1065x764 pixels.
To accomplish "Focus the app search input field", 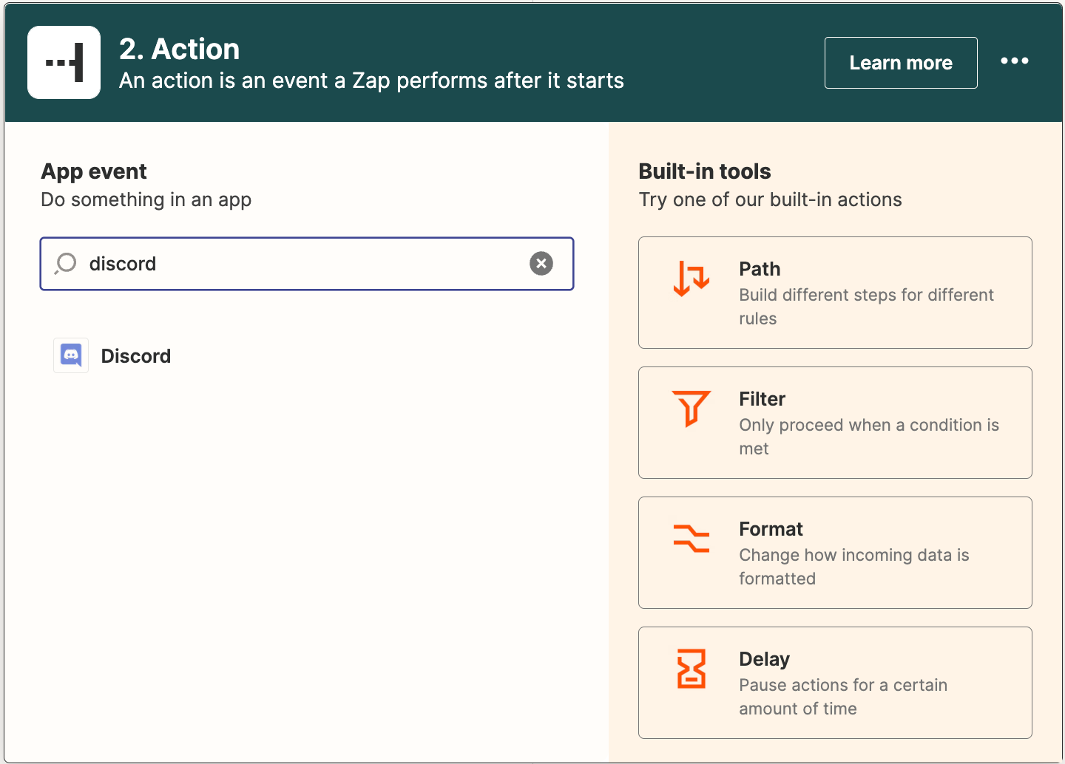I will point(307,264).
